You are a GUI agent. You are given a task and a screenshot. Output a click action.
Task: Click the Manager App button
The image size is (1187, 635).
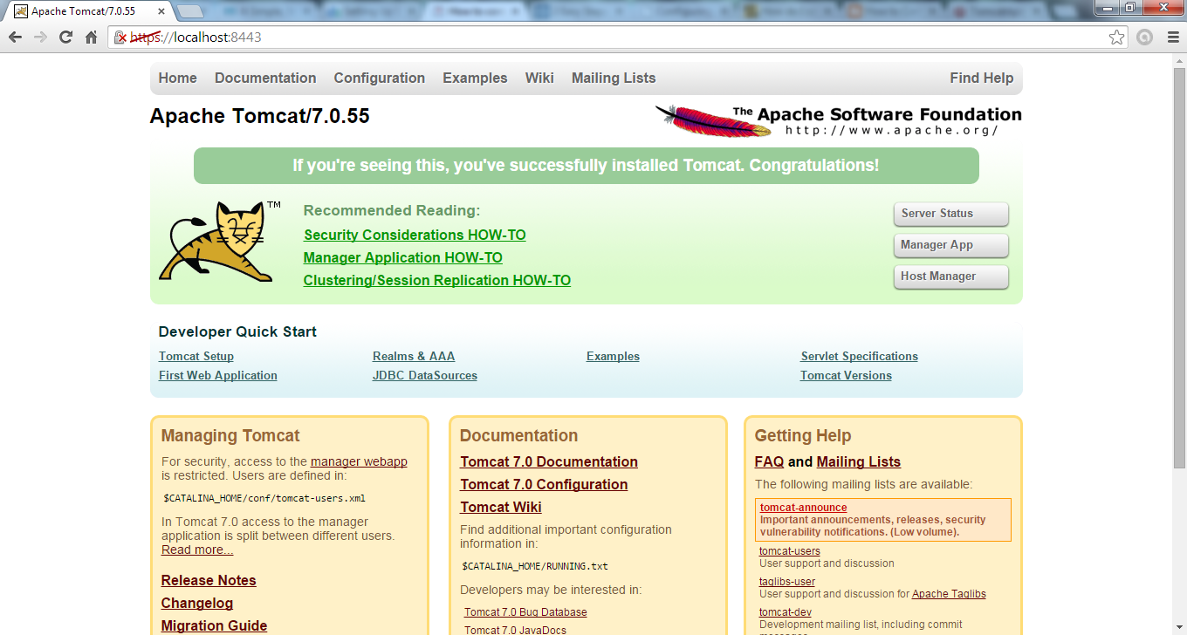click(x=951, y=245)
